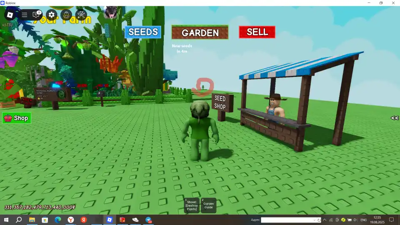This screenshot has height=225, width=400.
Task: Open red Yandex icon on taskbar
Action: 84,220
